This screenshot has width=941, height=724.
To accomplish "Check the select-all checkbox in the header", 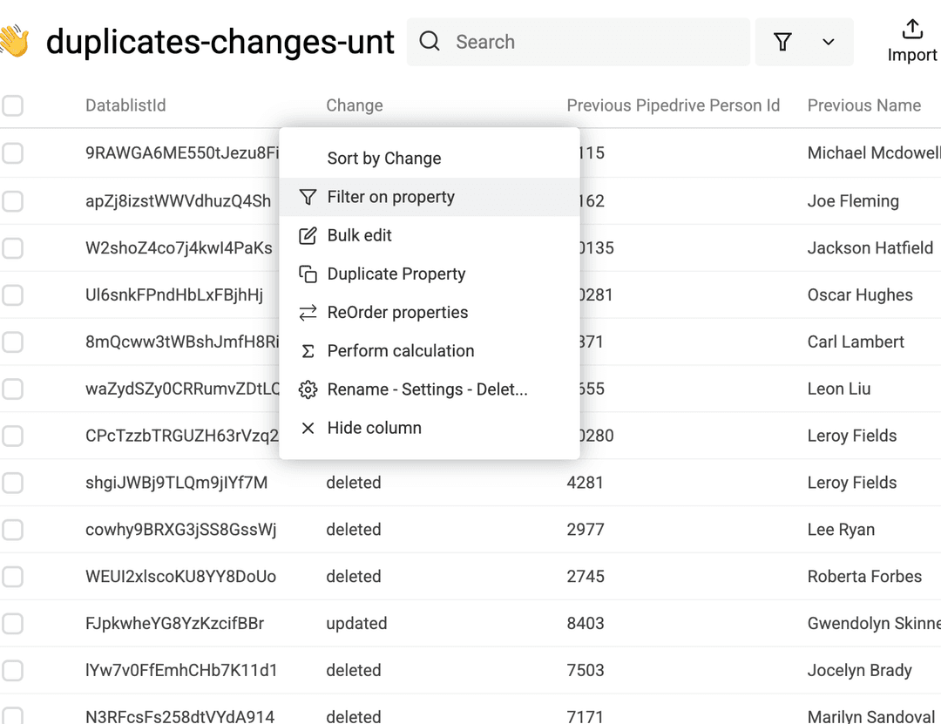I will (13, 105).
